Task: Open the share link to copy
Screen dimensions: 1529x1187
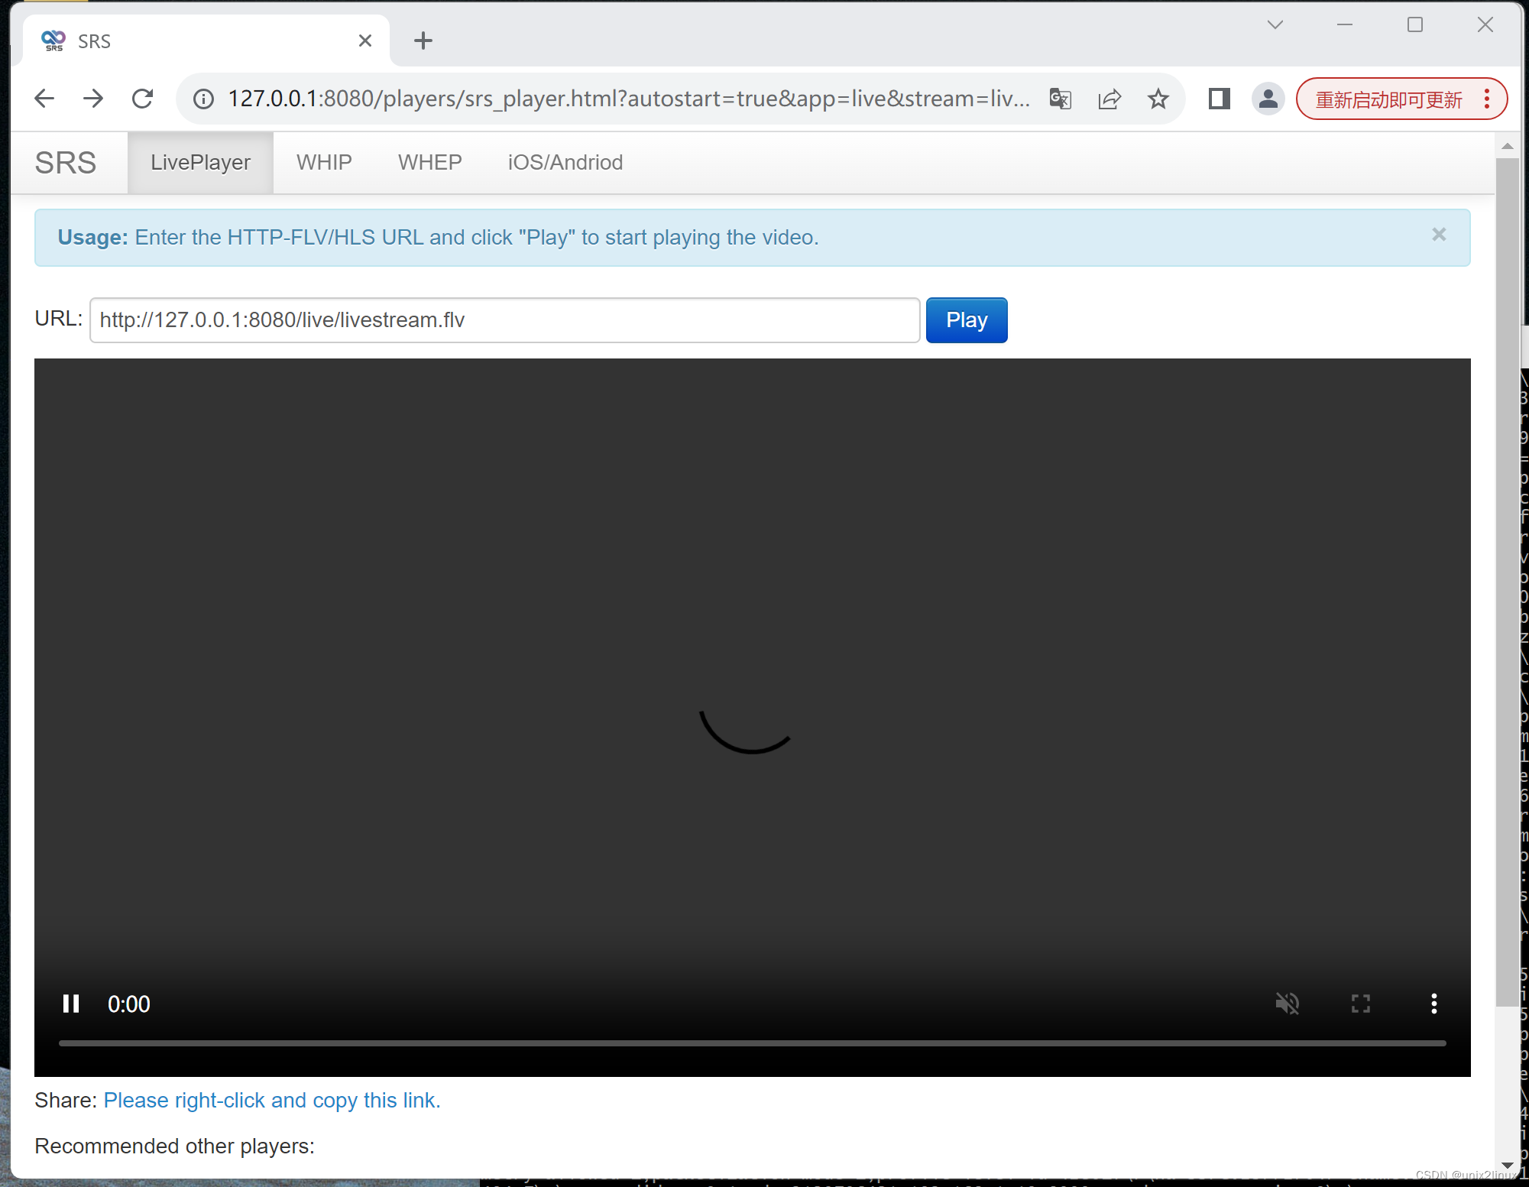Action: (272, 1101)
